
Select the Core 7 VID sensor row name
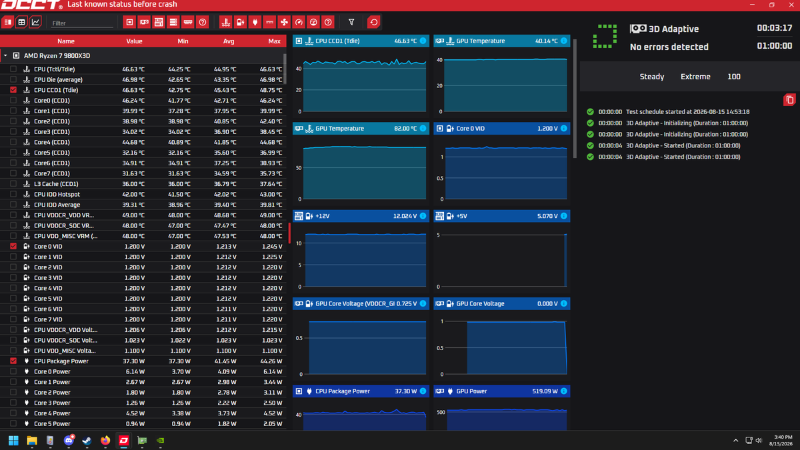pyautogui.click(x=48, y=319)
